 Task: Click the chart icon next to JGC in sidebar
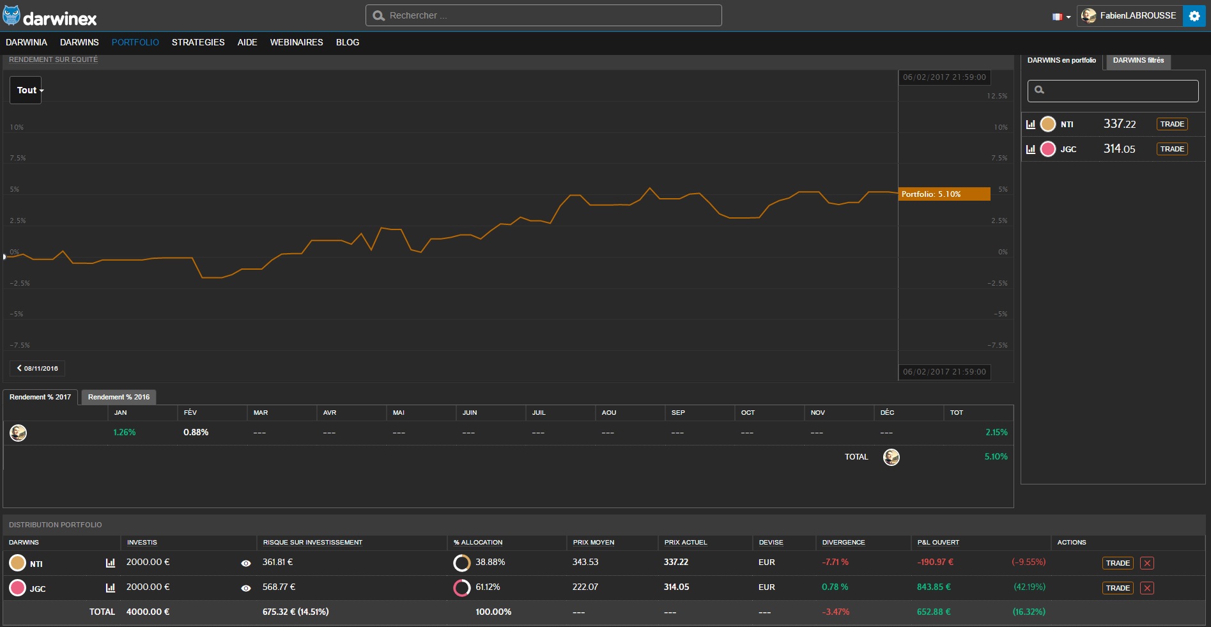click(x=1030, y=150)
